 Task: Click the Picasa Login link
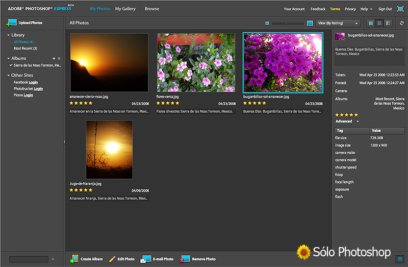(x=29, y=95)
